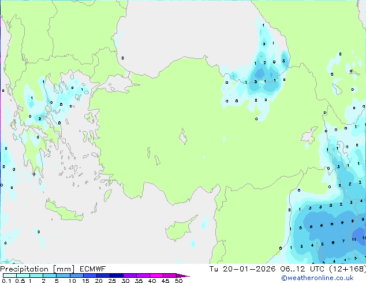Click the '06..12 UTC' time text
The height and width of the screenshot is (283, 366).
click(302, 269)
